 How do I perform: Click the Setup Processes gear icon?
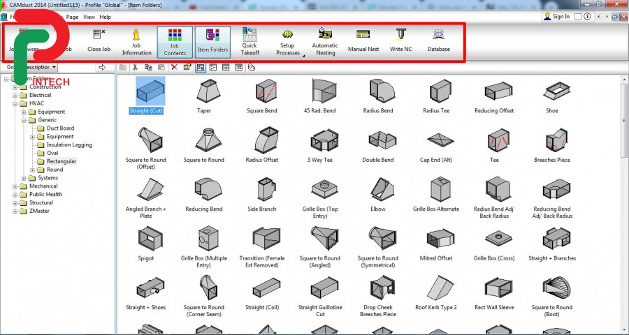[x=287, y=34]
